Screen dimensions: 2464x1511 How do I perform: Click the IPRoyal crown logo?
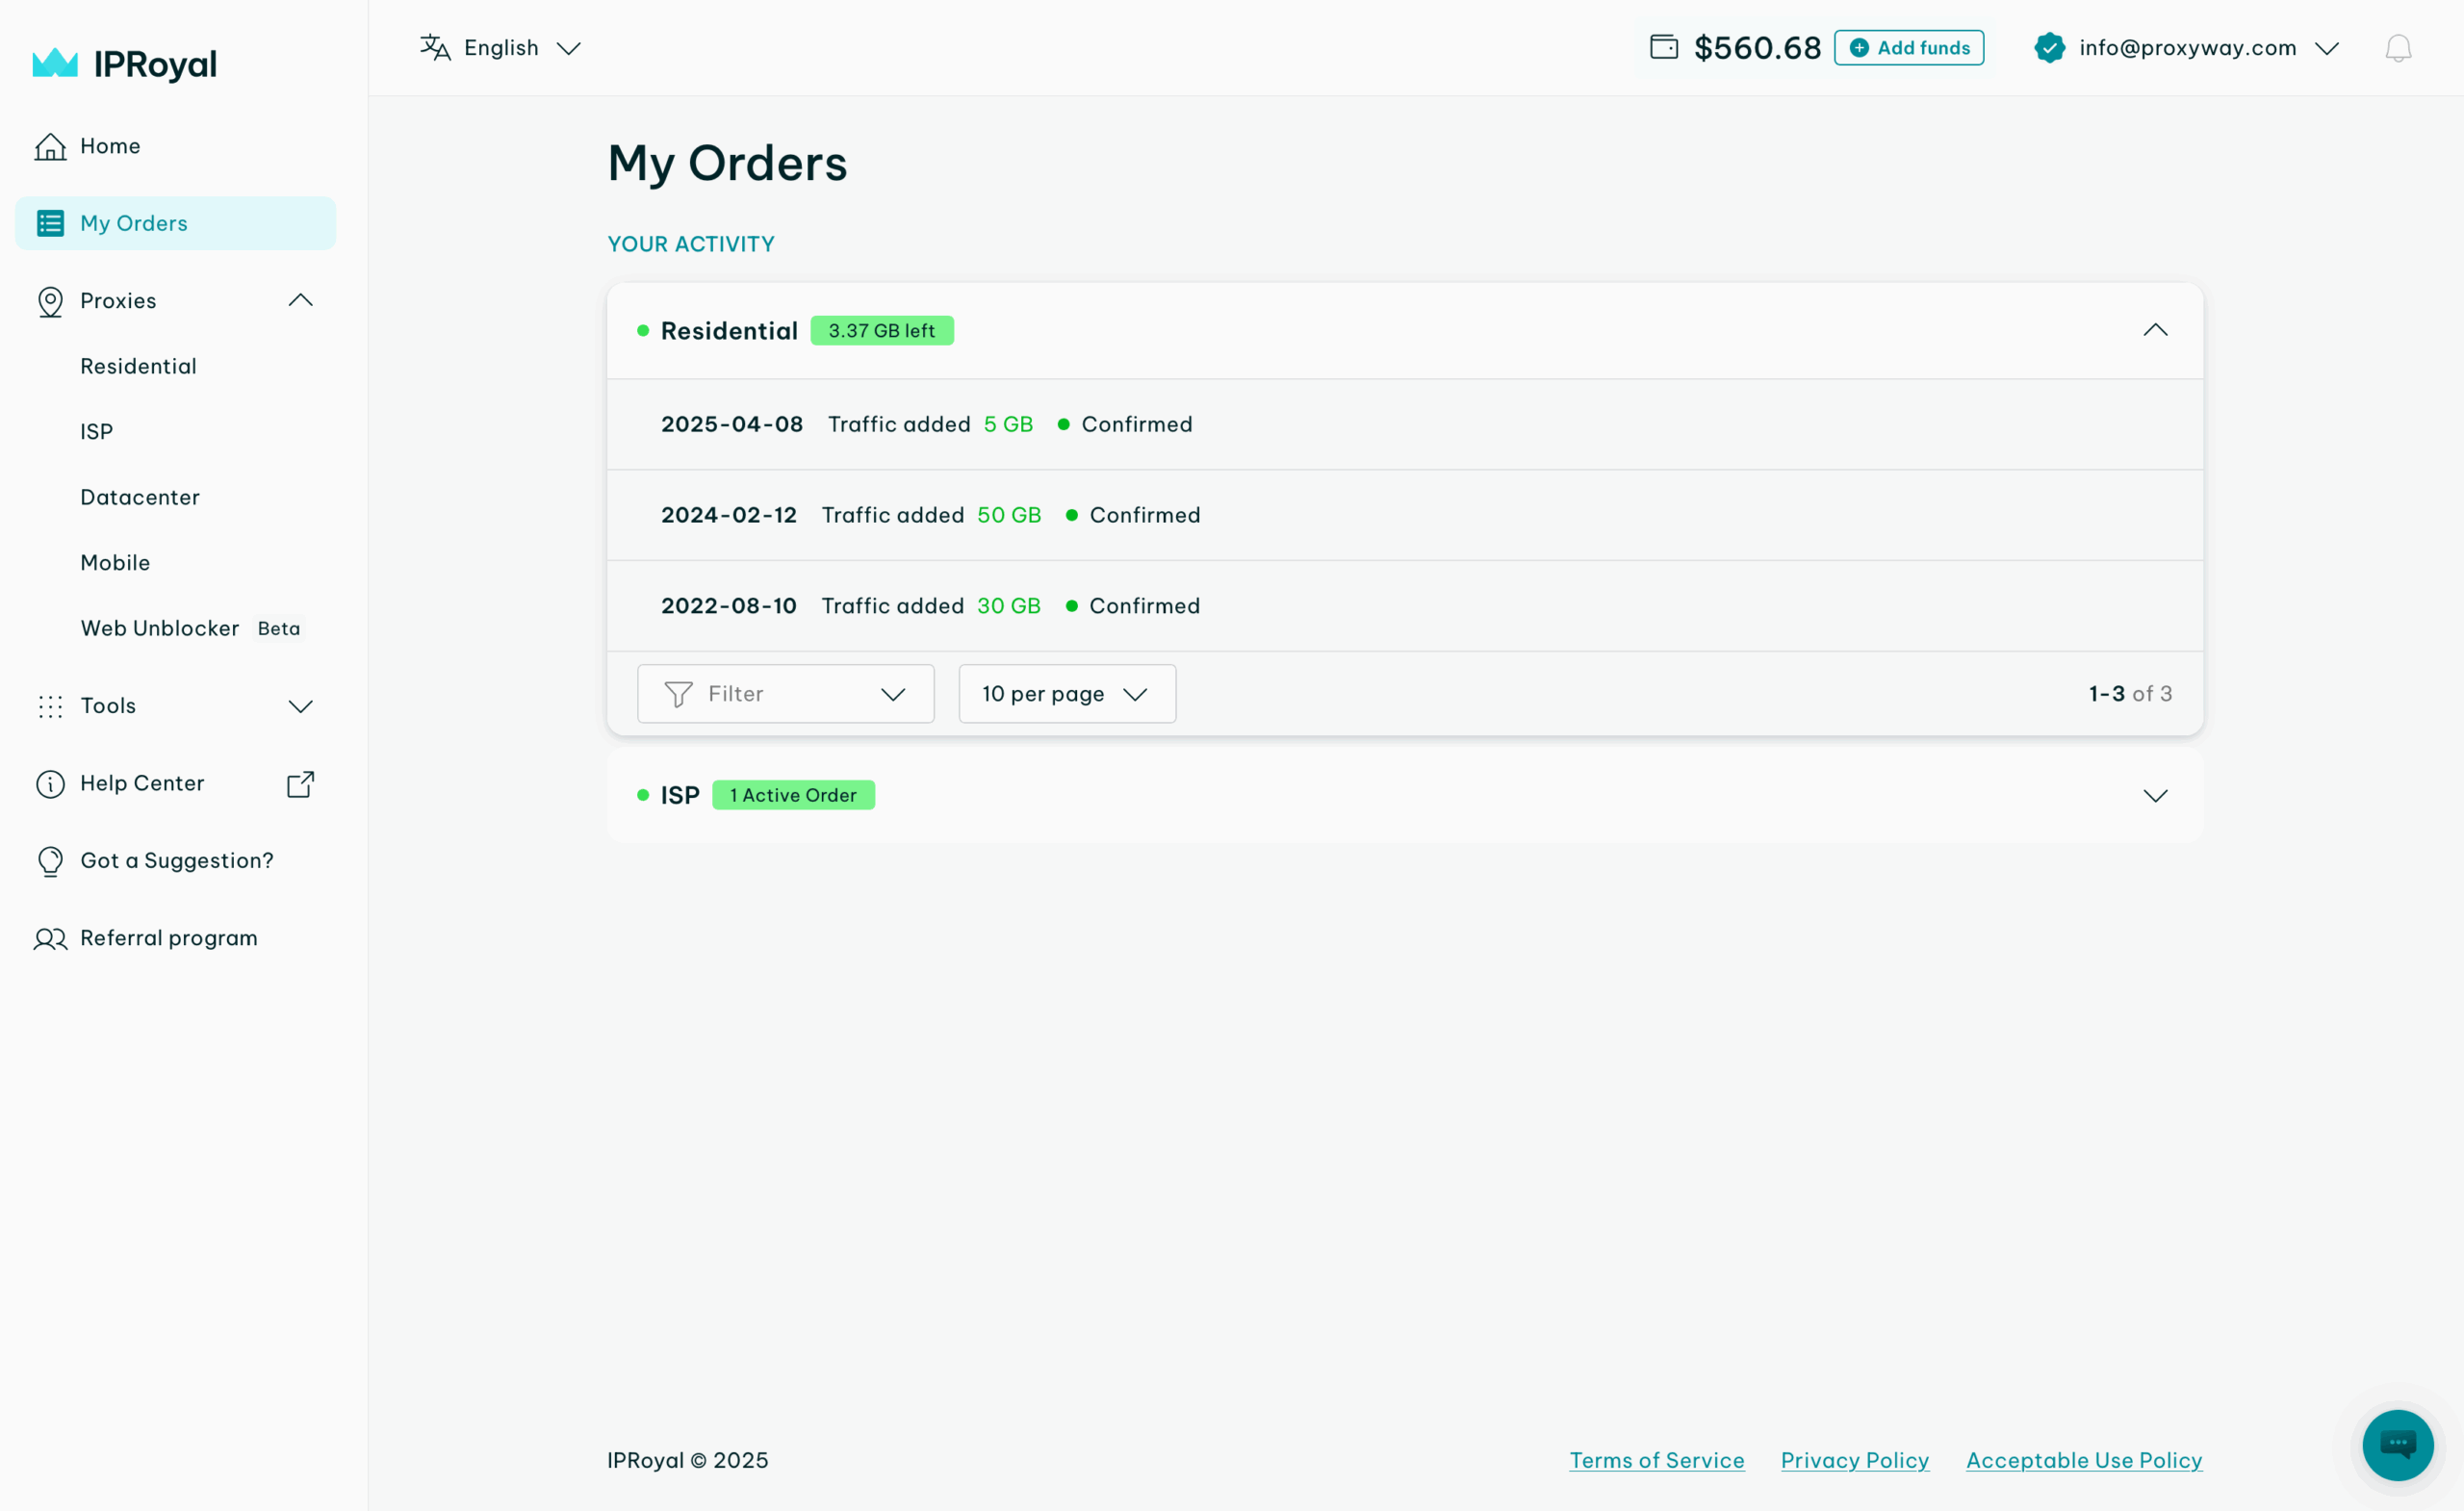click(x=55, y=63)
